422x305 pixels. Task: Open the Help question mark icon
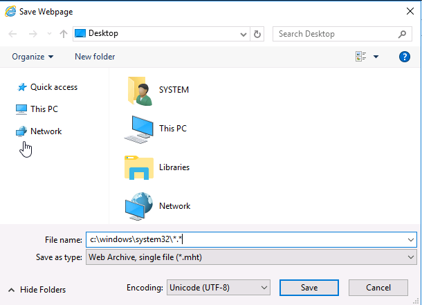pos(405,57)
